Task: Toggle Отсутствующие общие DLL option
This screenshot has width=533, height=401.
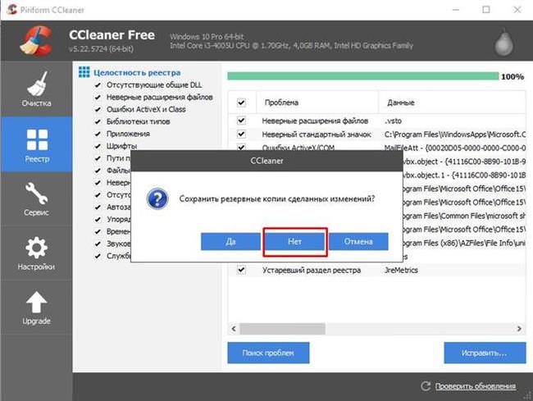Action: click(x=98, y=85)
